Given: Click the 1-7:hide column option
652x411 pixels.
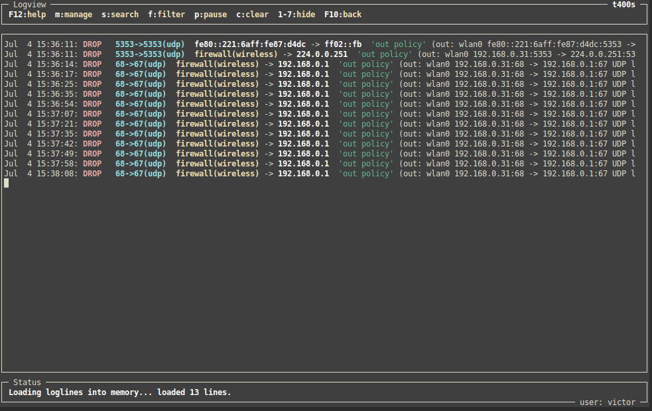Looking at the screenshot, I should coord(296,15).
